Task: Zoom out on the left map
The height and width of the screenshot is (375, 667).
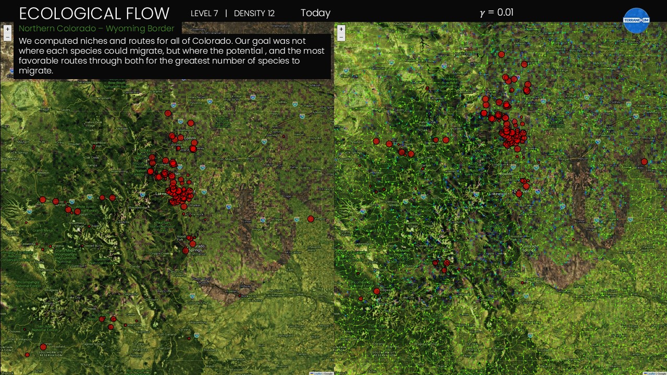Action: (7, 37)
